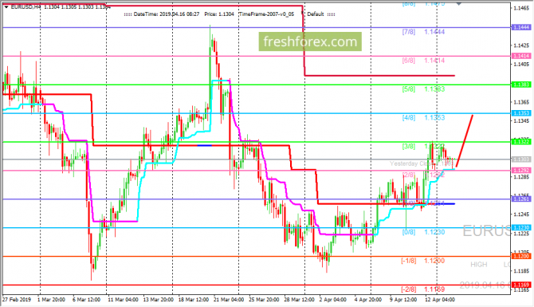The image size is (534, 307).
Task: Open the freshforex.com watermark link
Action: [310, 41]
